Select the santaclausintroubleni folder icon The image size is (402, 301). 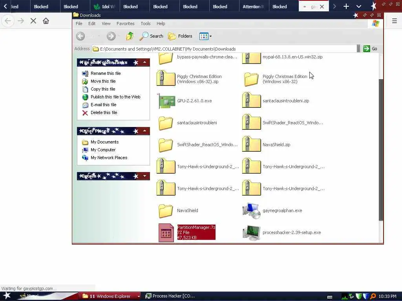pos(166,123)
